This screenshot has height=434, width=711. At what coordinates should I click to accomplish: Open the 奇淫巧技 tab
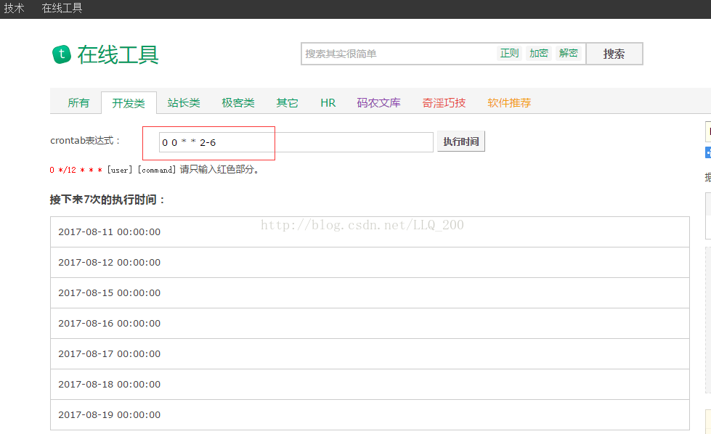coord(444,103)
